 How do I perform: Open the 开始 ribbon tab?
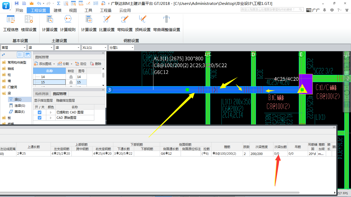19,10
